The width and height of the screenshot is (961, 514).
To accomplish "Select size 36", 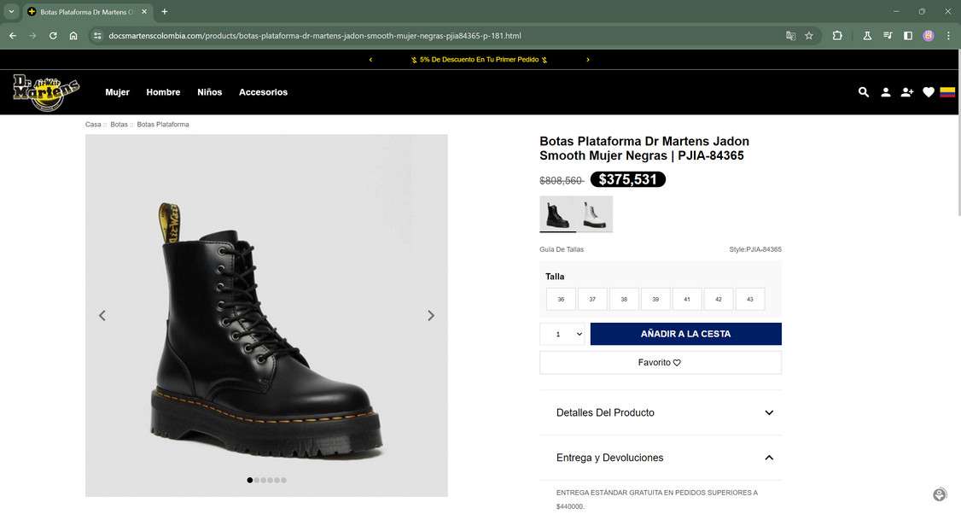I will click(561, 300).
